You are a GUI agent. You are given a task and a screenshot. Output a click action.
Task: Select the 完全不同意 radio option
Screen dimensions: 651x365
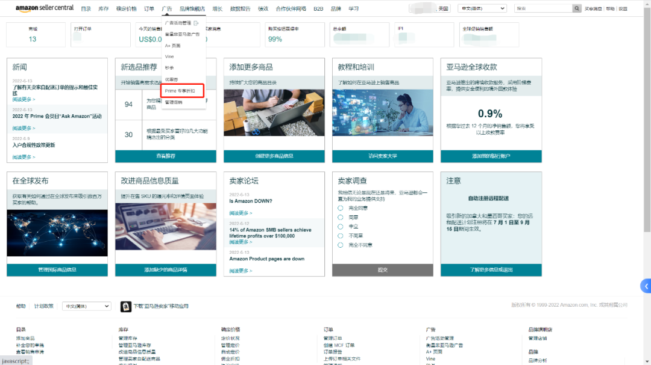(x=341, y=245)
